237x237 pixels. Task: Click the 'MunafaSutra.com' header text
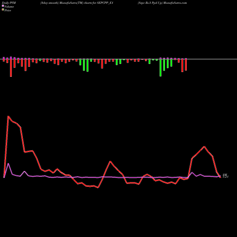[x=175, y=3]
